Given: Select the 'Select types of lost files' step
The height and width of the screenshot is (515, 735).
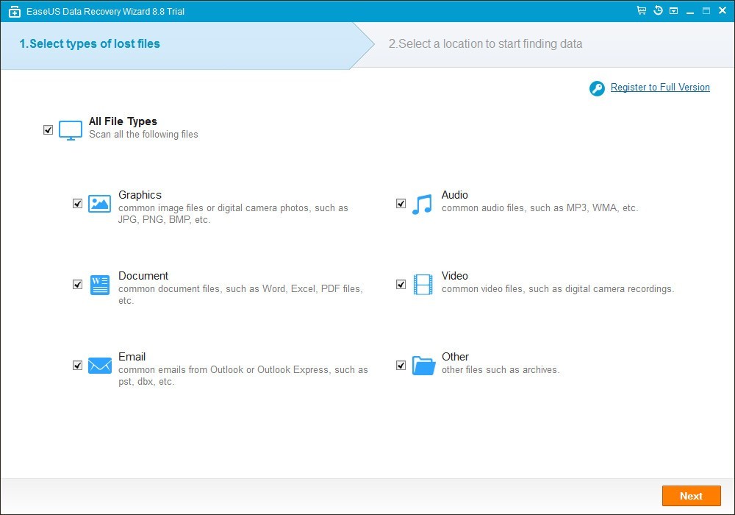Looking at the screenshot, I should (x=90, y=44).
